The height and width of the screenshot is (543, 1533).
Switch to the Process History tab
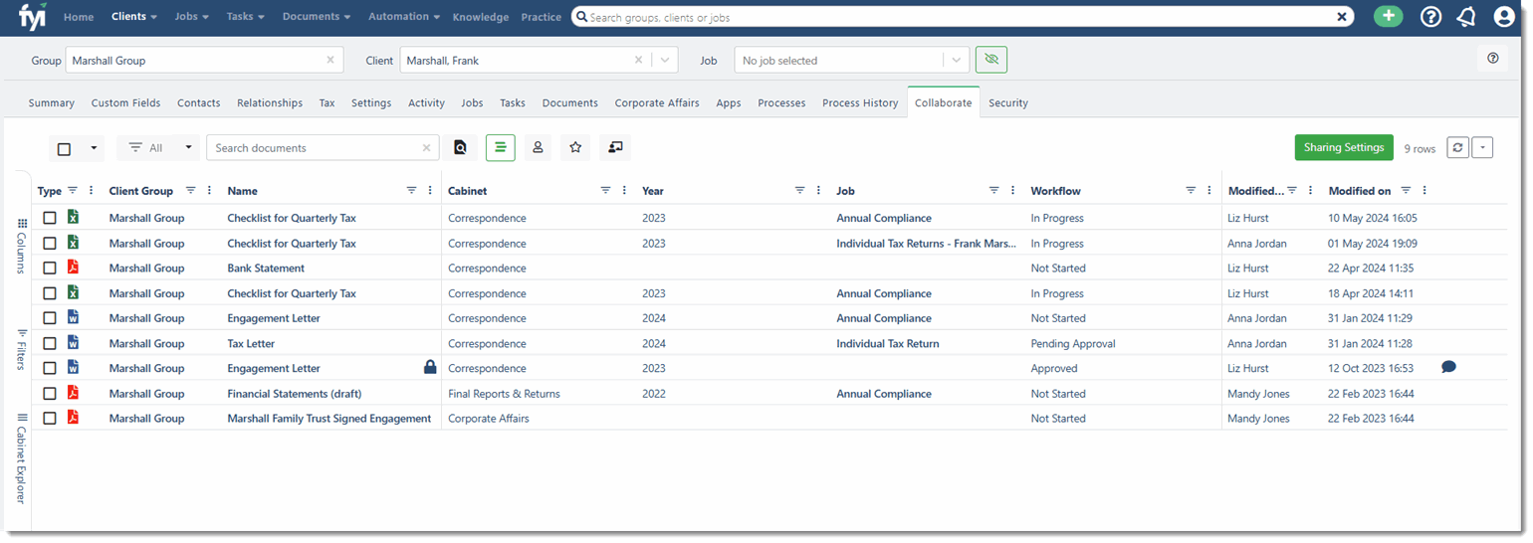click(860, 102)
